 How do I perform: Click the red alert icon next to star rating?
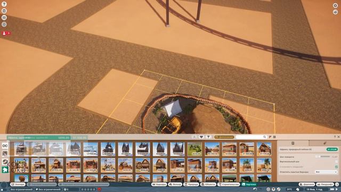coord(100,189)
